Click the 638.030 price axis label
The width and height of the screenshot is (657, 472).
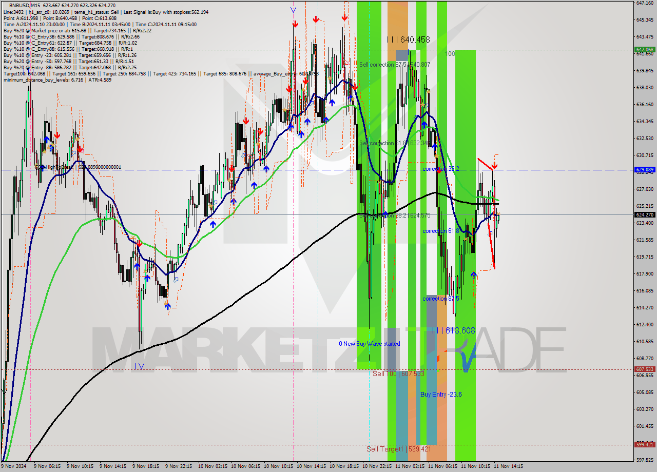[x=645, y=87]
